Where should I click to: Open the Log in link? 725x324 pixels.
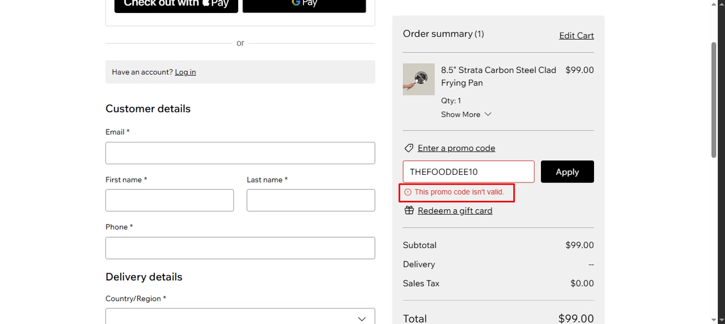[185, 72]
